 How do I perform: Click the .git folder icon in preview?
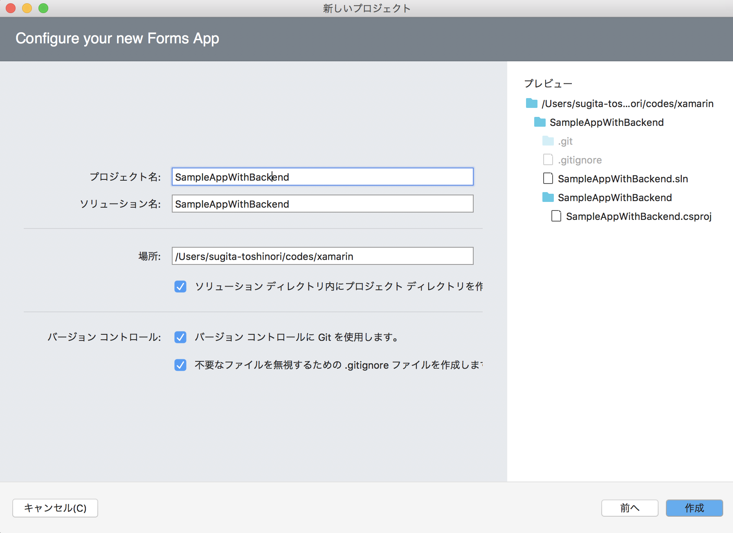pos(547,141)
